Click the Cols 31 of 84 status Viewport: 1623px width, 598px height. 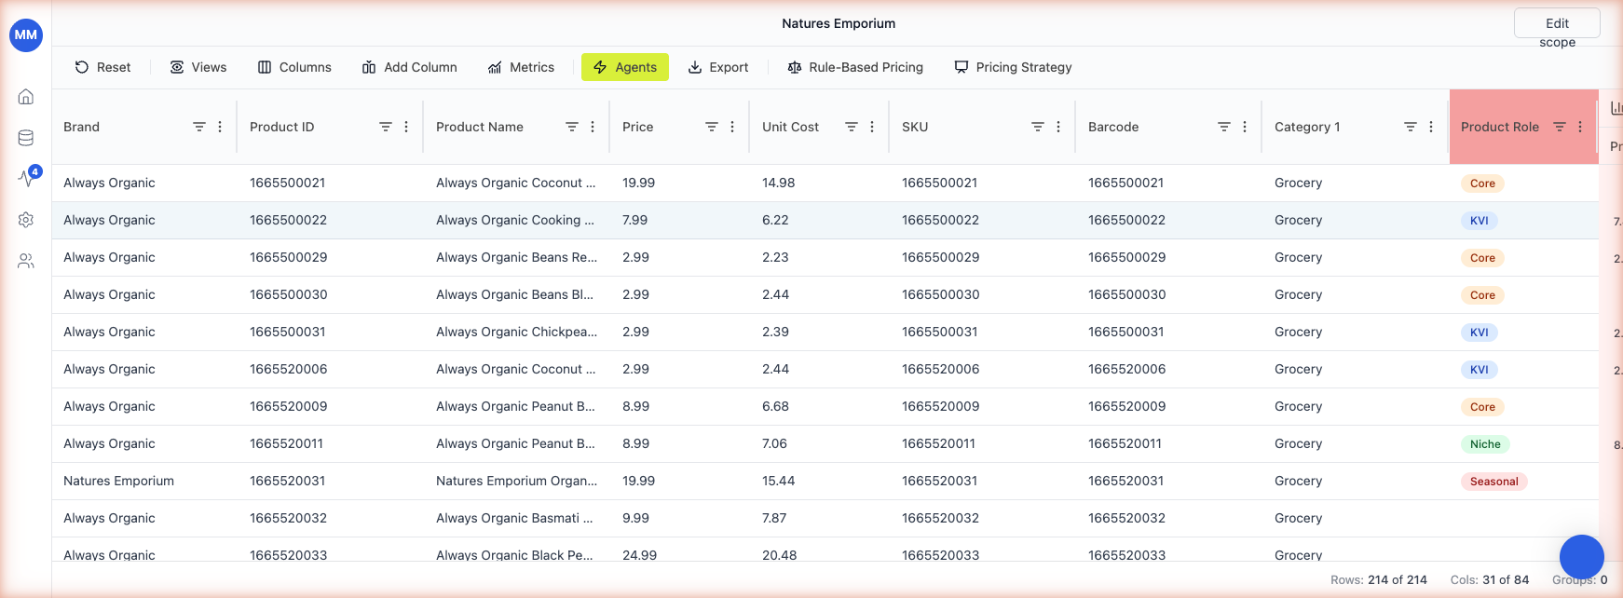click(1489, 579)
